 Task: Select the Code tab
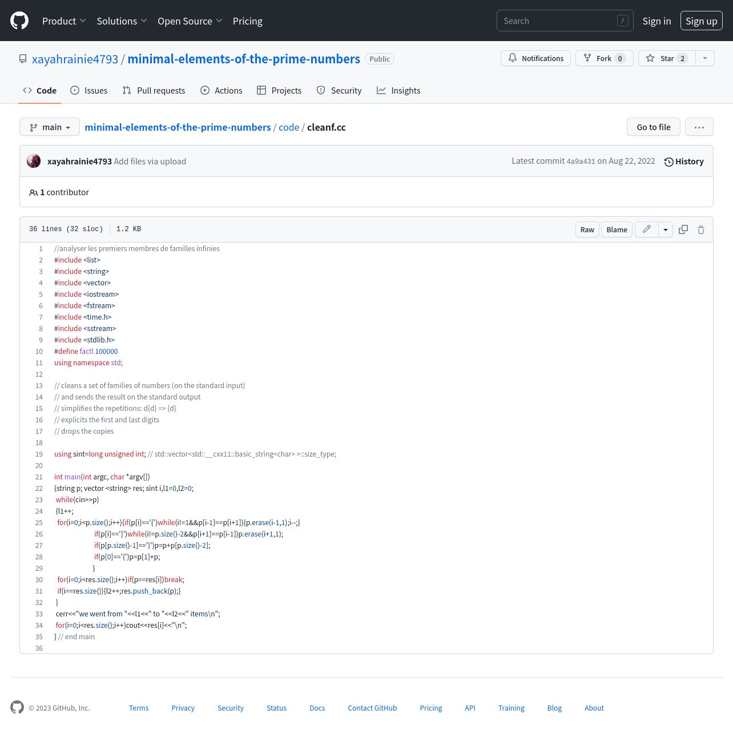(39, 91)
